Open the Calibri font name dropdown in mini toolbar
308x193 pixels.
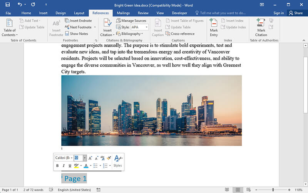coord(72,158)
